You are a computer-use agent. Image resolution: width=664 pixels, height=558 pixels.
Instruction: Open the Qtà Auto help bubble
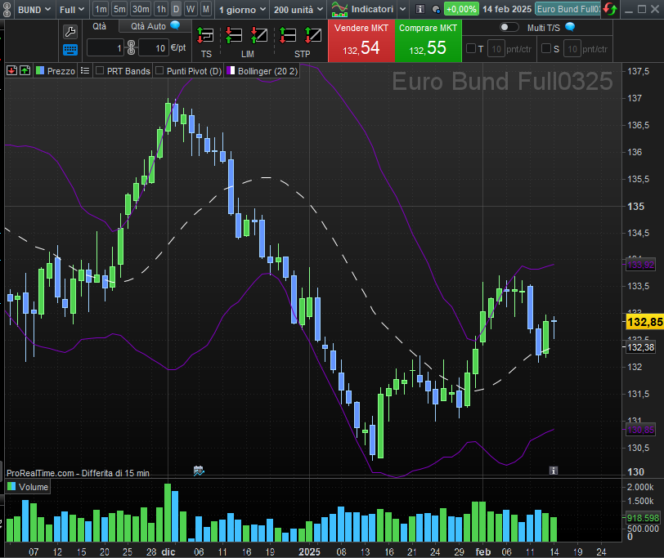[175, 25]
